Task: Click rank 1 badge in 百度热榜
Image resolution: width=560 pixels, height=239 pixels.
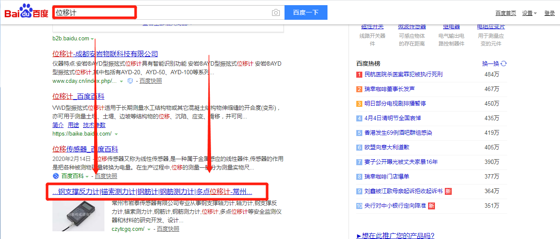Action: 359,75
